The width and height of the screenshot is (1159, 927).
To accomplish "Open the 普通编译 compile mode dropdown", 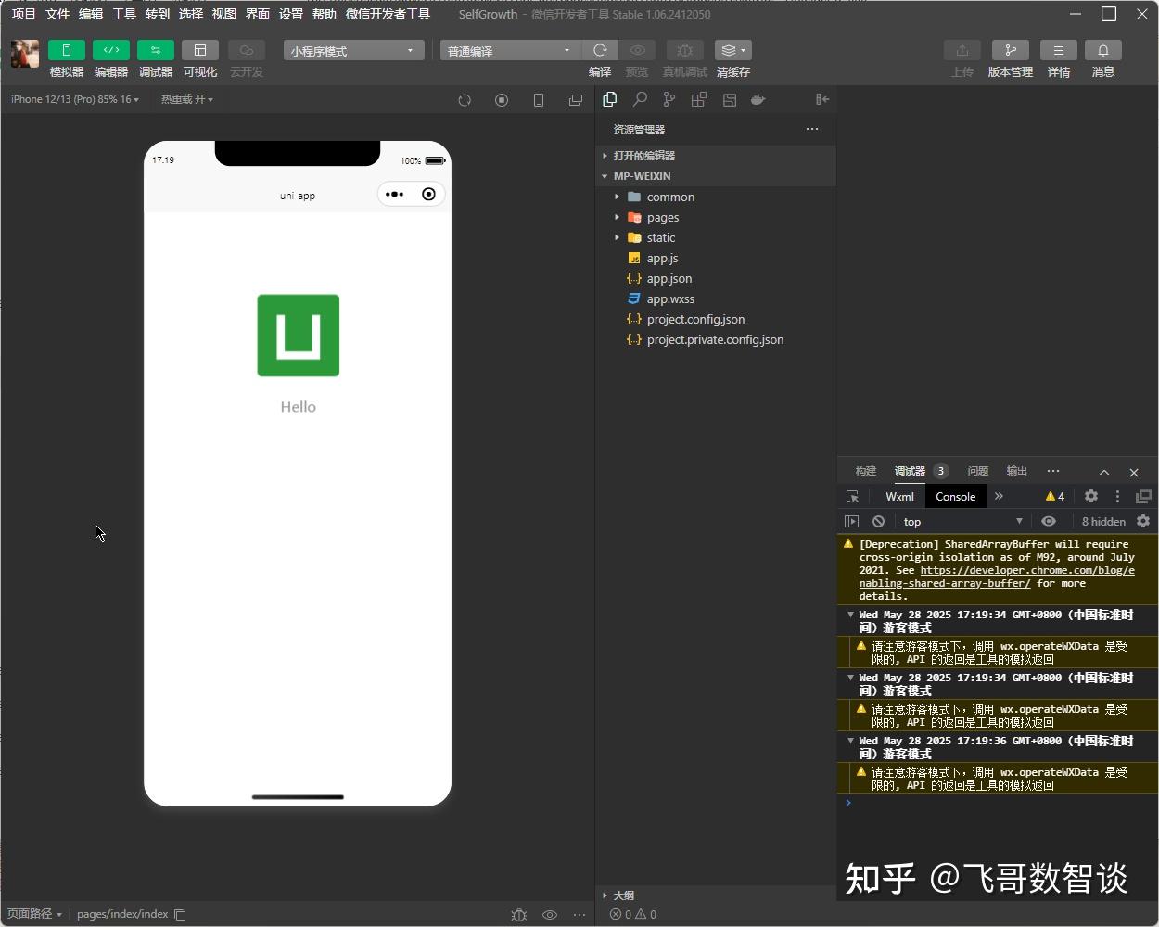I will point(508,50).
